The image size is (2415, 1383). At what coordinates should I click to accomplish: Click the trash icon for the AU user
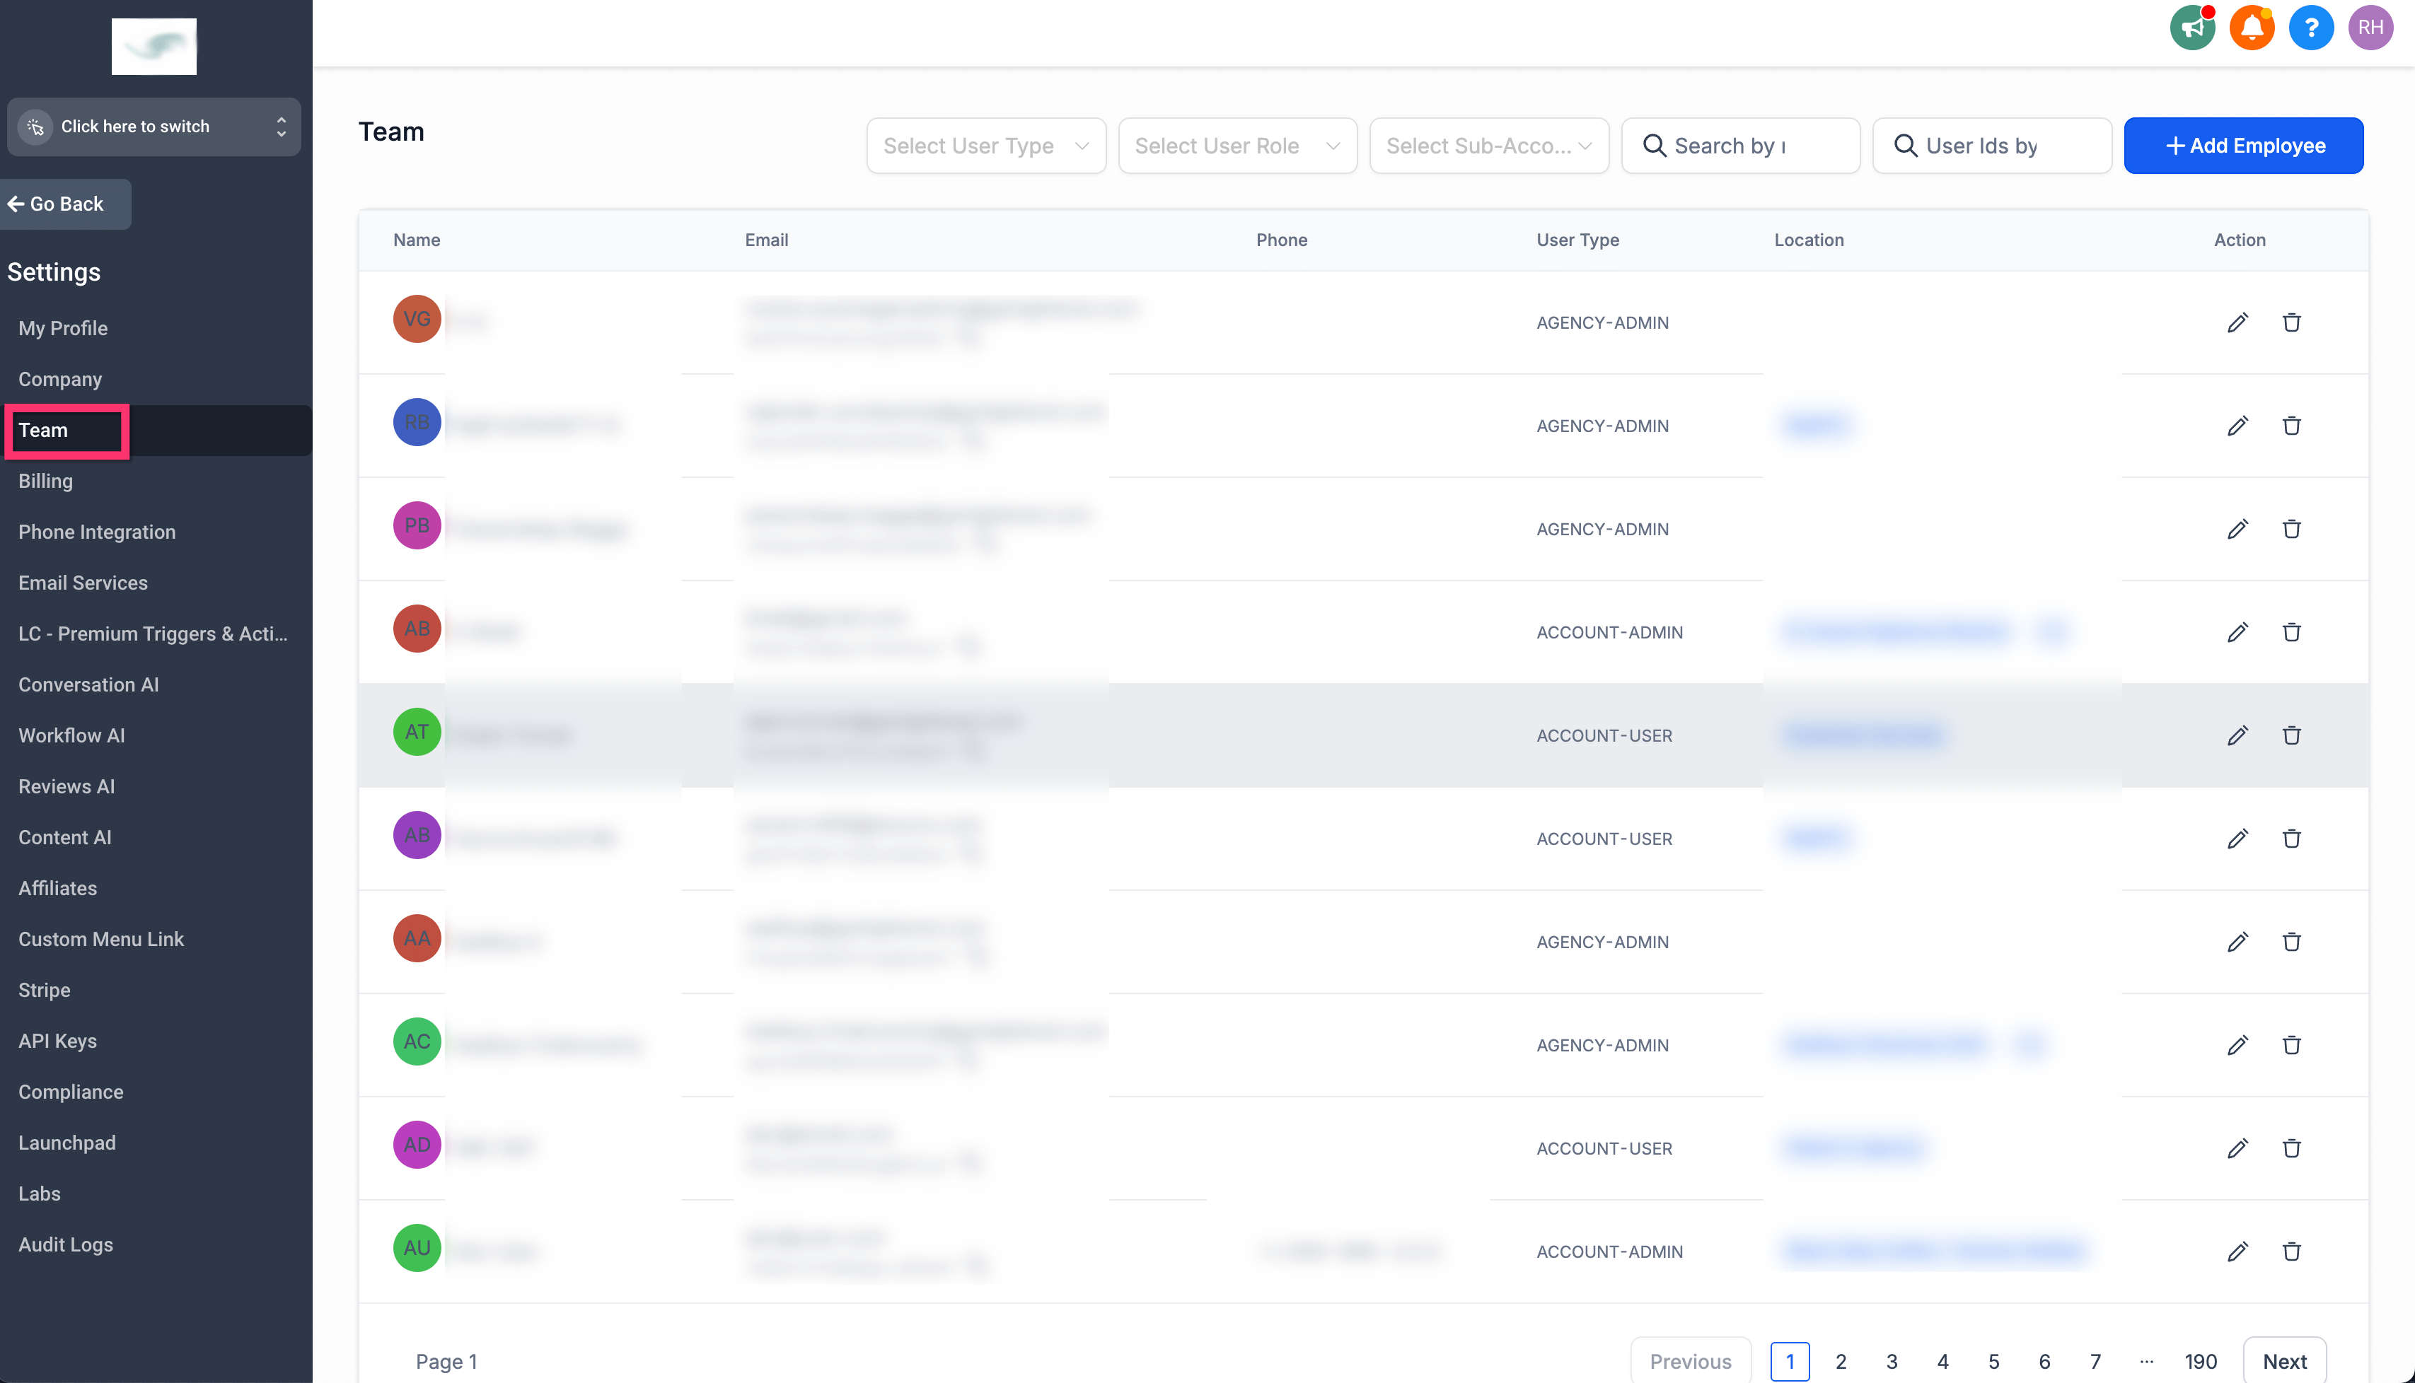click(2291, 1251)
